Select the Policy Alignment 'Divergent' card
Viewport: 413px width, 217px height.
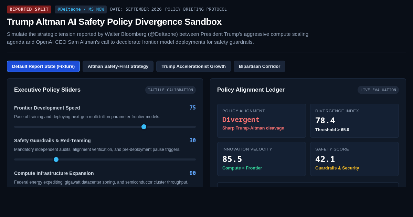(262, 121)
